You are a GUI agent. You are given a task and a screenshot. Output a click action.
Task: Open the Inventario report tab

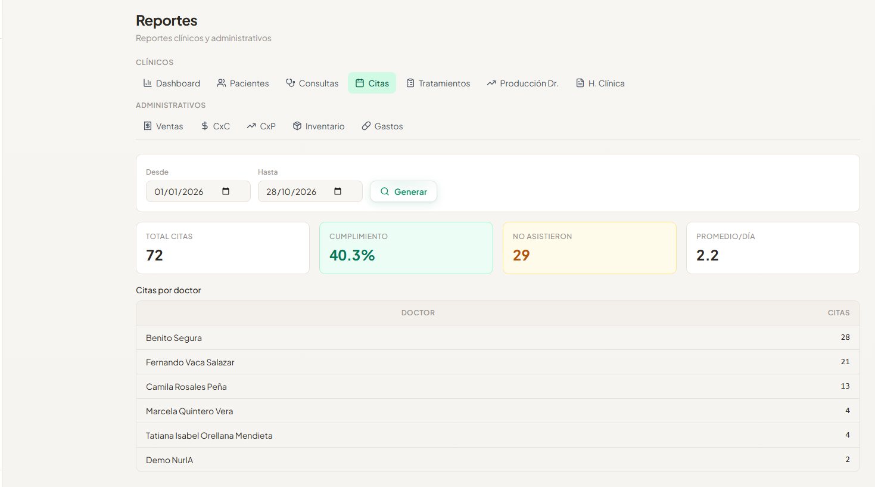click(x=319, y=126)
